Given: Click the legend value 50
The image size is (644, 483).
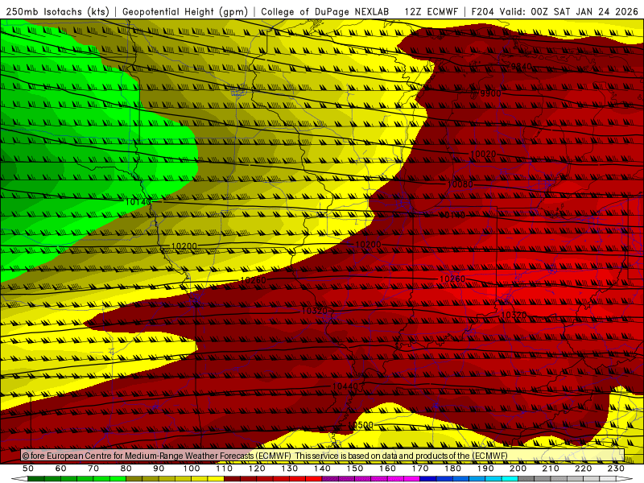Looking at the screenshot, I should 28,469.
